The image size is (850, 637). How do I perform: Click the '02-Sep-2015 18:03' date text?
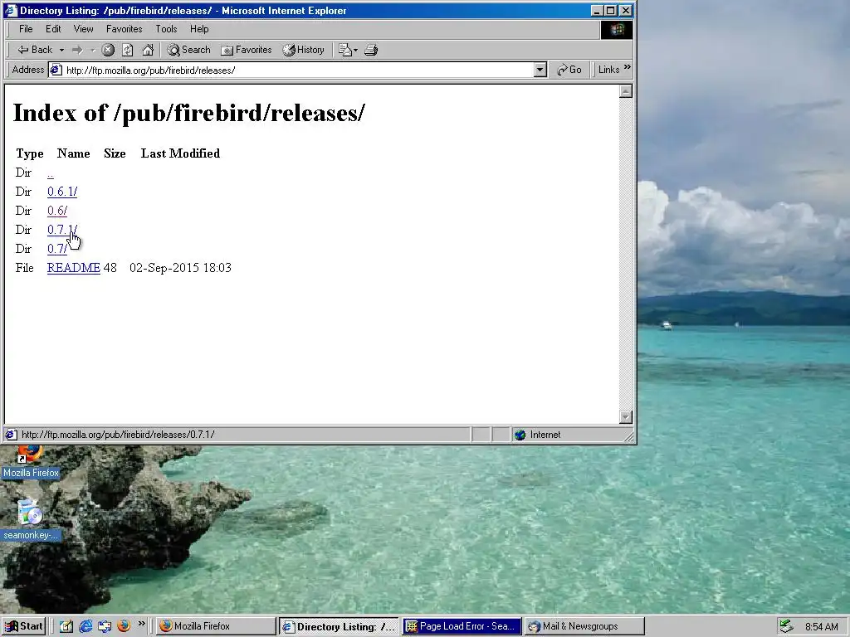click(x=180, y=268)
